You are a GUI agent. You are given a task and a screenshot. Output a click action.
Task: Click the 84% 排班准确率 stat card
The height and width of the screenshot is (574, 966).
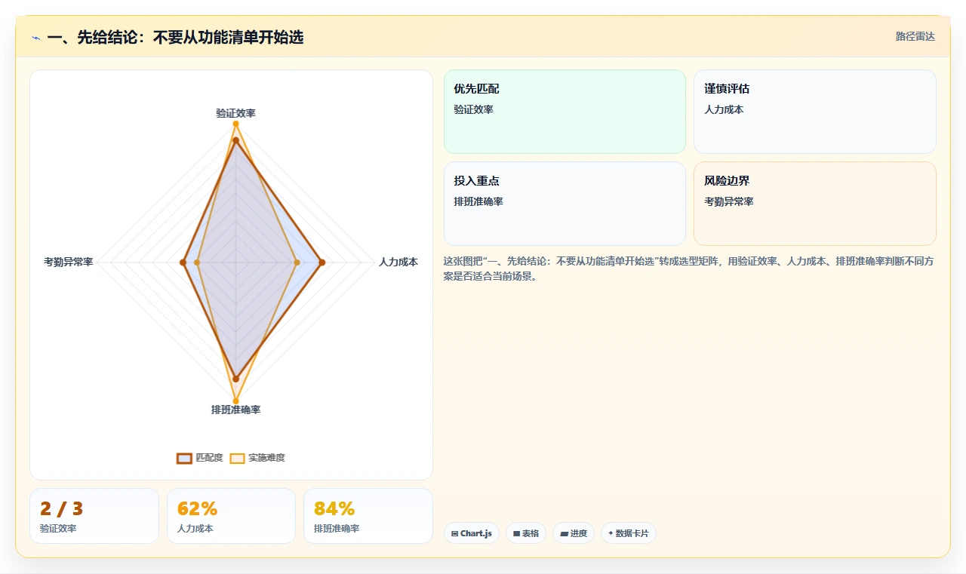click(368, 516)
